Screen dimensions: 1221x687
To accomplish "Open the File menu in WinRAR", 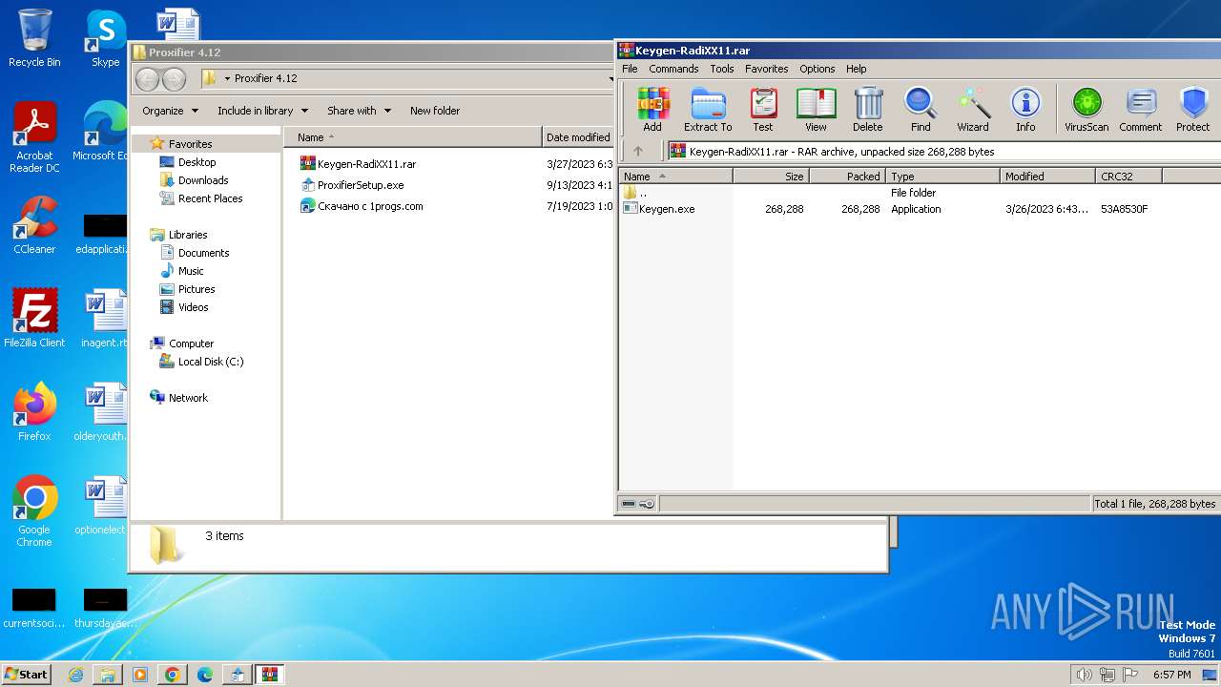I will click(x=630, y=69).
